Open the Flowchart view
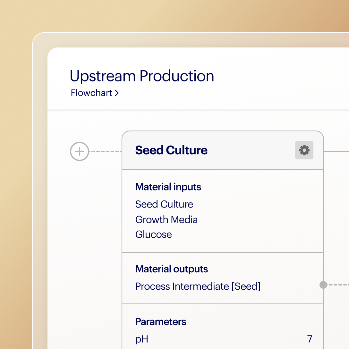This screenshot has height=349, width=349. pos(91,93)
